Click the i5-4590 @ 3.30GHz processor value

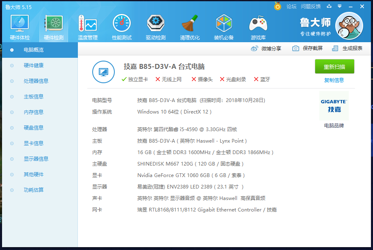[x=187, y=130]
